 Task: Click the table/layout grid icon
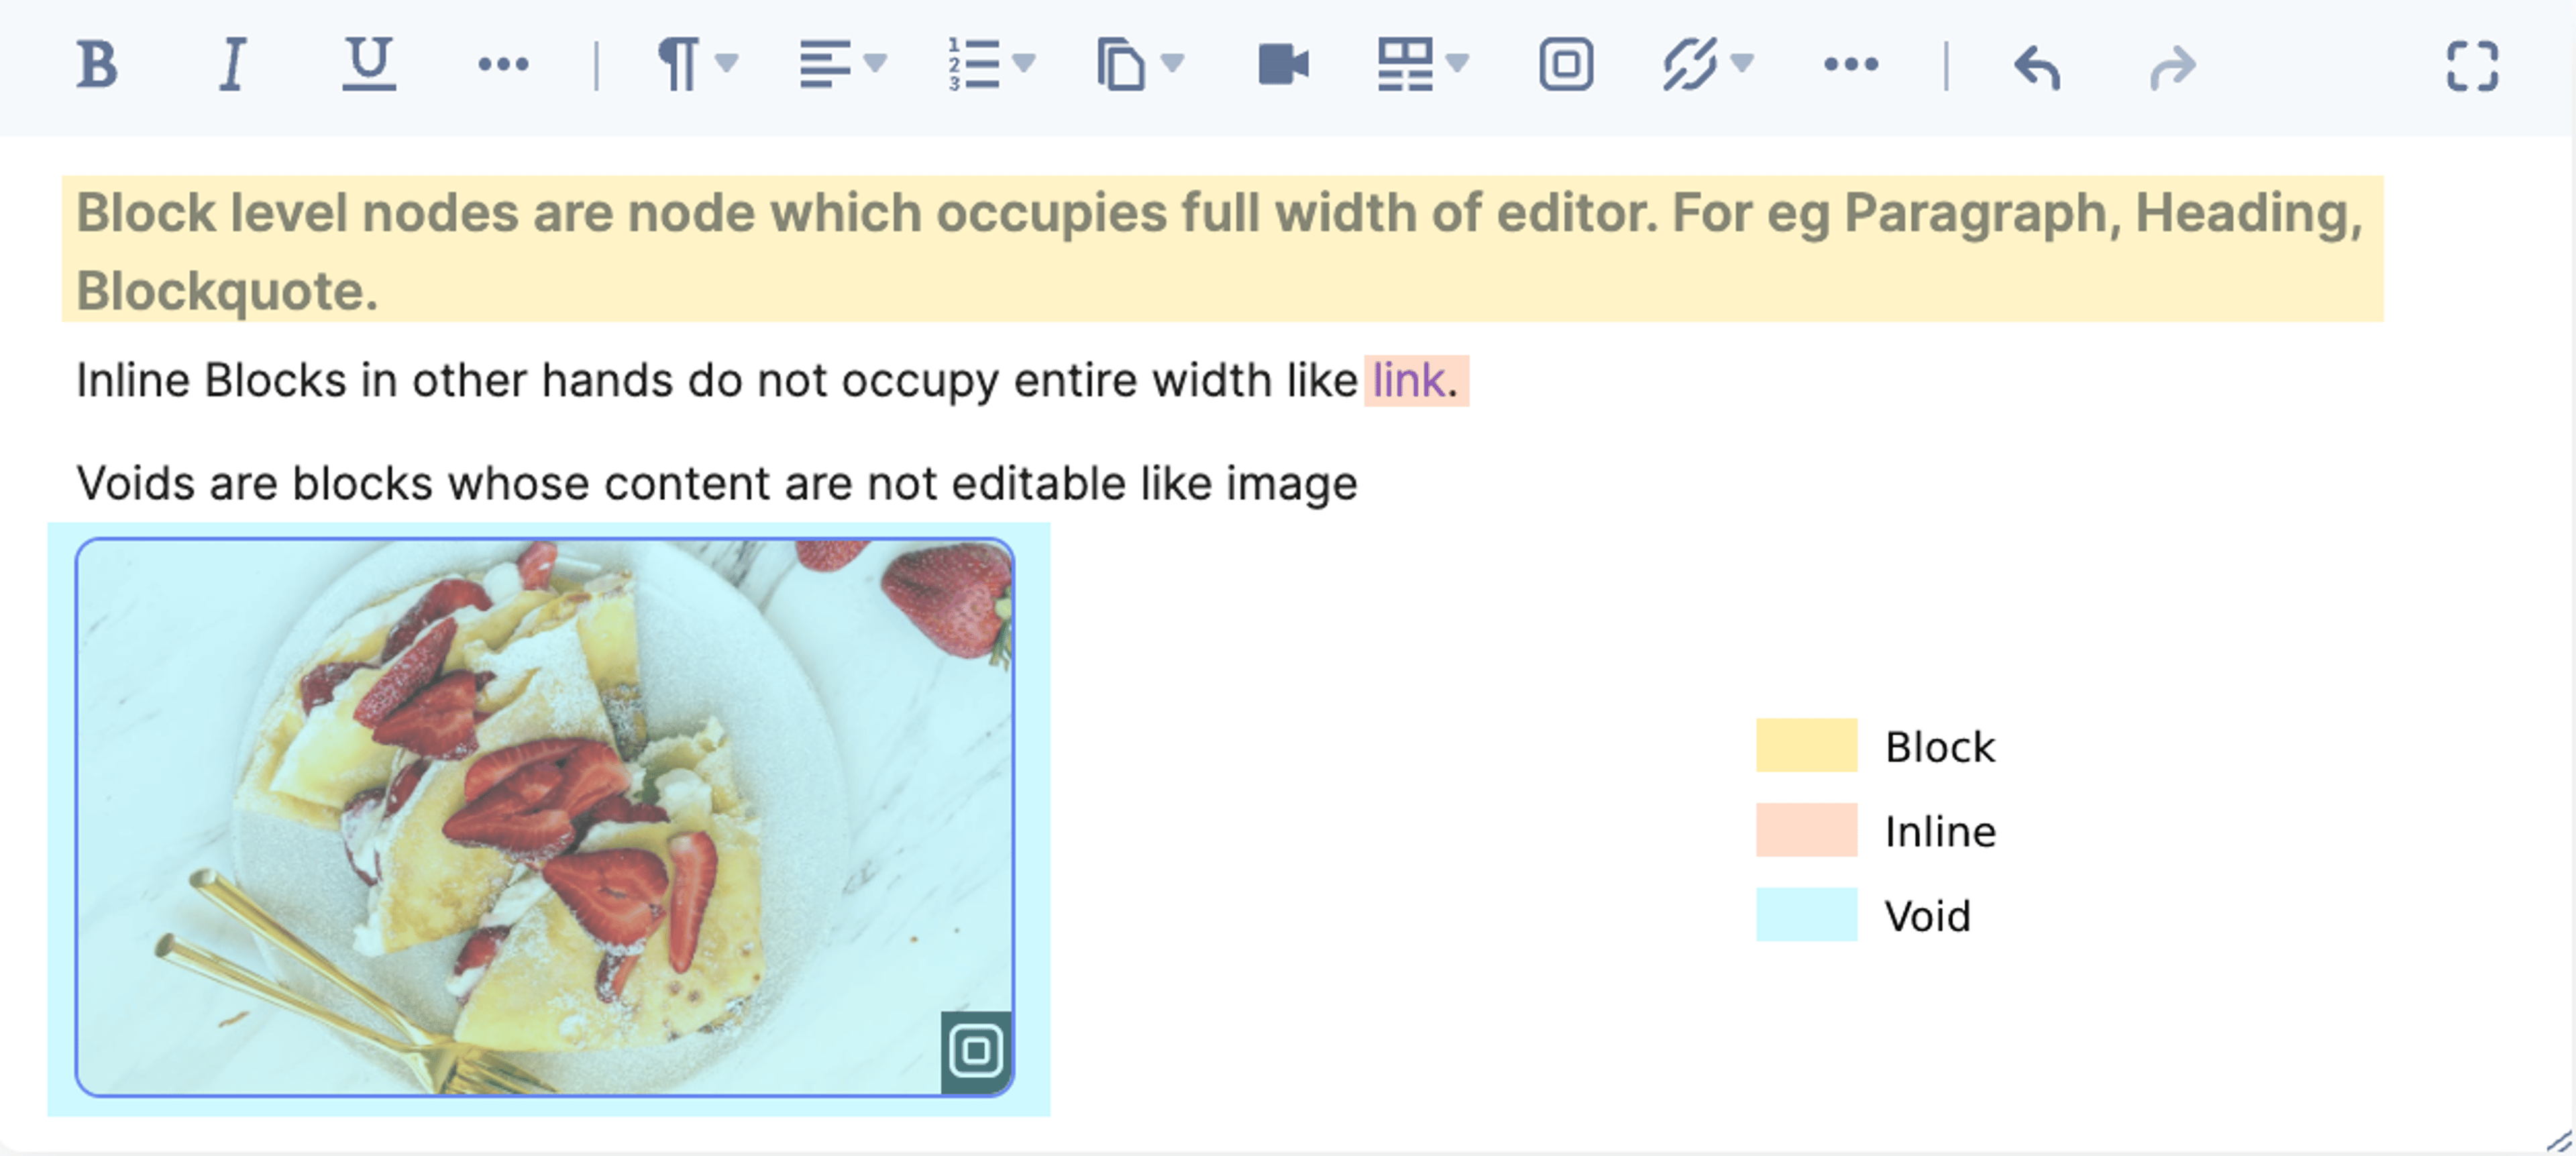click(1405, 65)
